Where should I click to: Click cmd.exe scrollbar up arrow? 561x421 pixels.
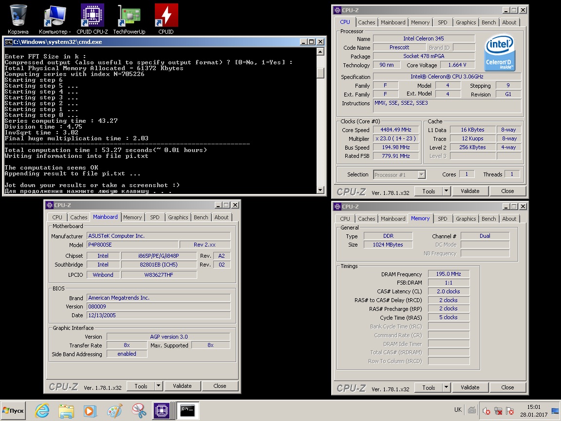coord(320,52)
